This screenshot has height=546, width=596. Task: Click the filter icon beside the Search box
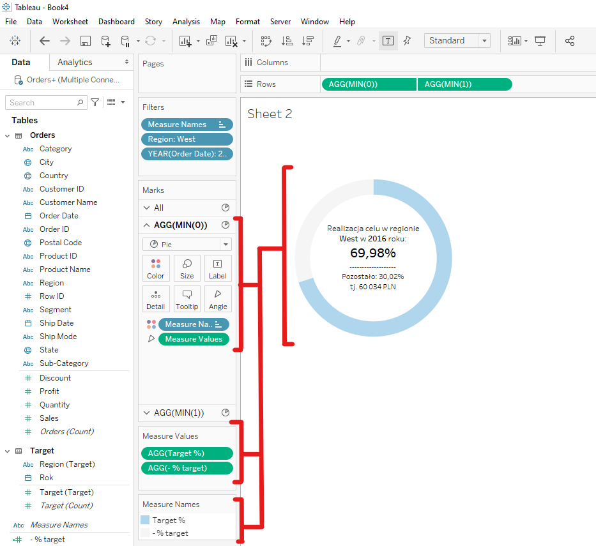coord(95,102)
